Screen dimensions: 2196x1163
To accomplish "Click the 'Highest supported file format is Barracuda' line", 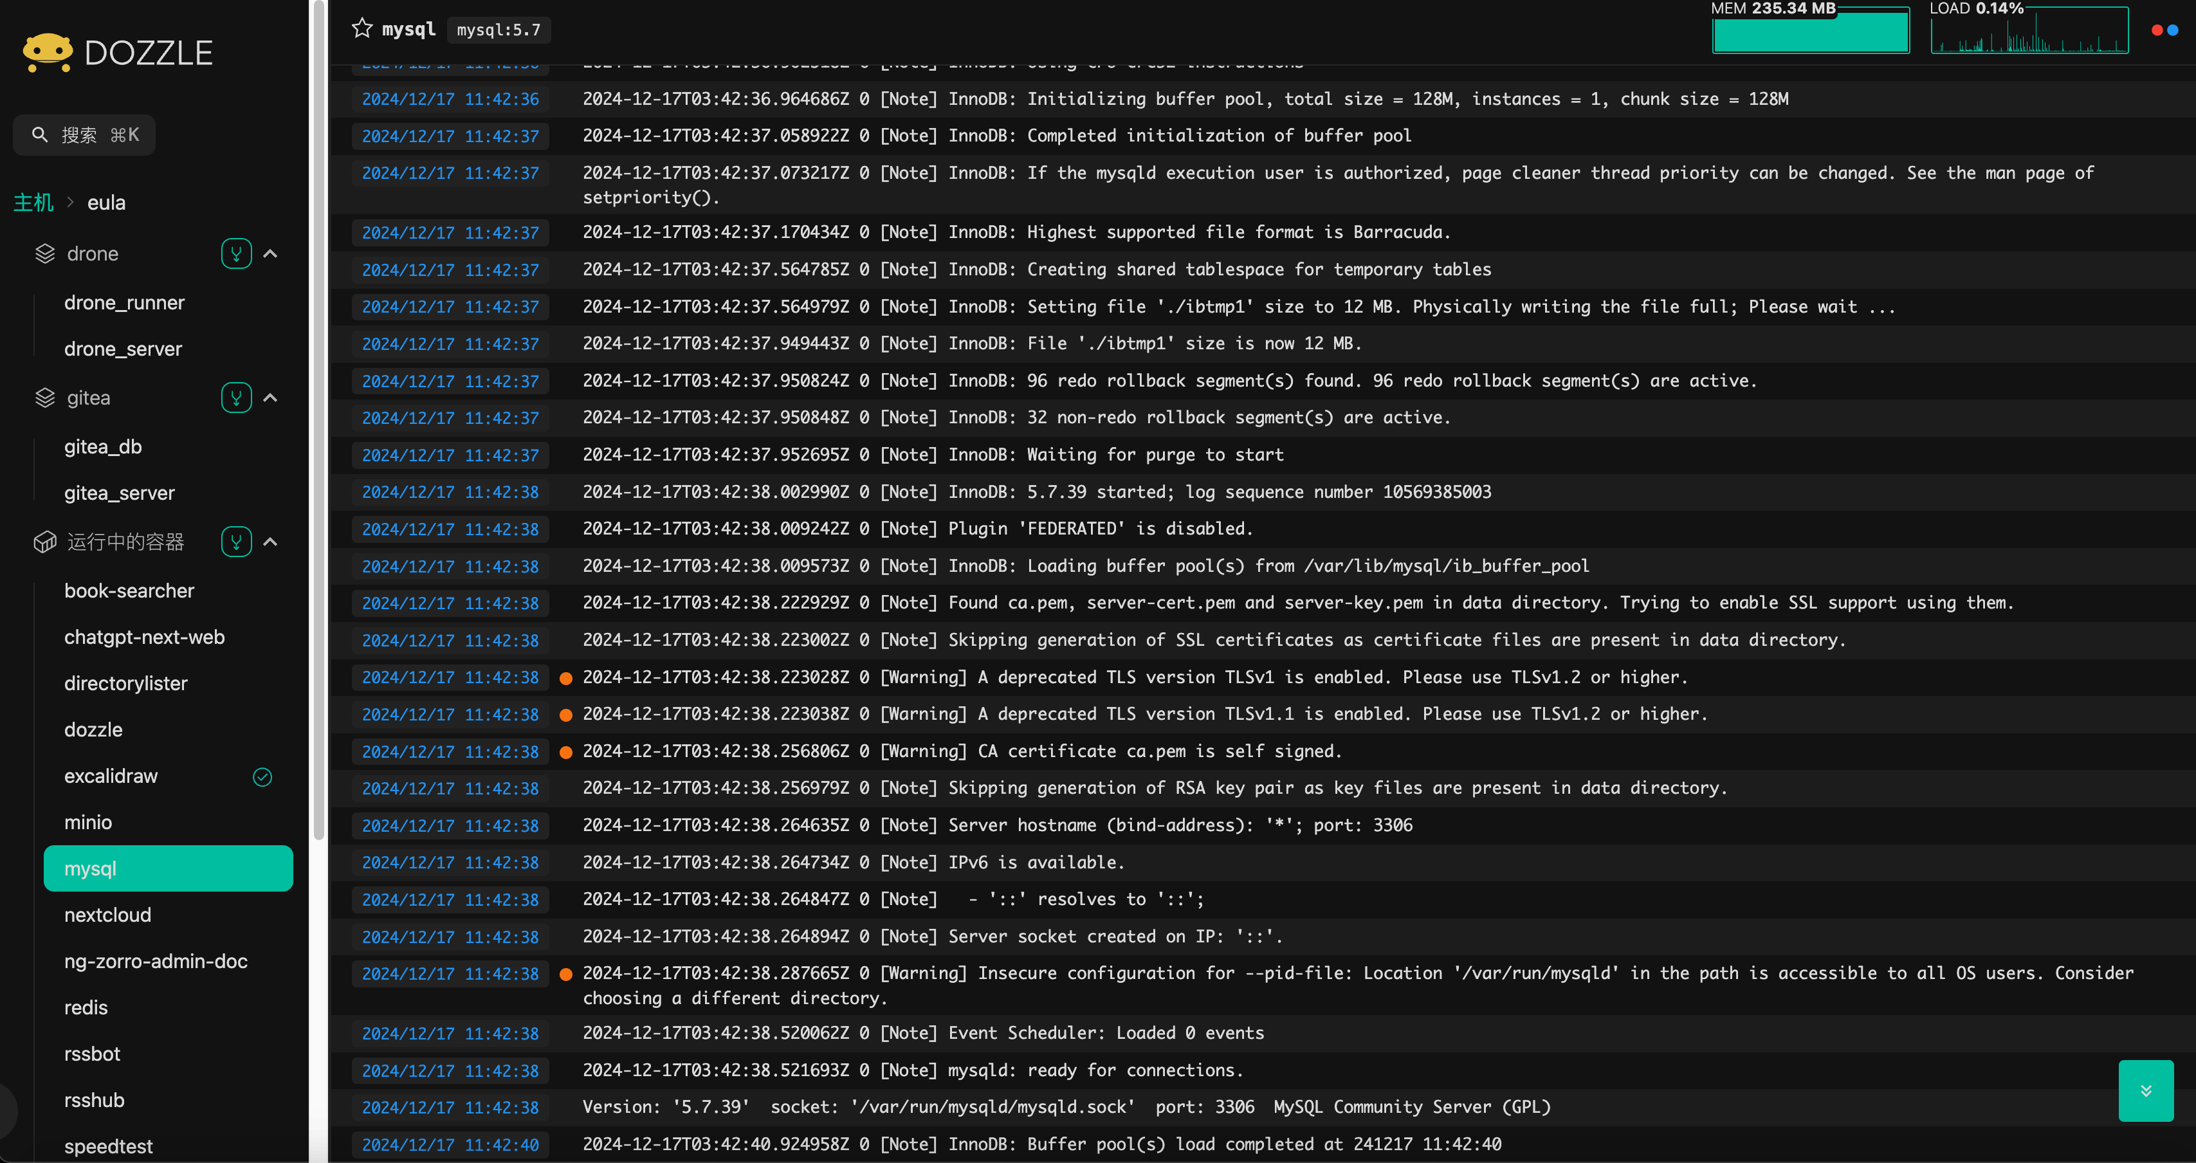I will pyautogui.click(x=1016, y=233).
